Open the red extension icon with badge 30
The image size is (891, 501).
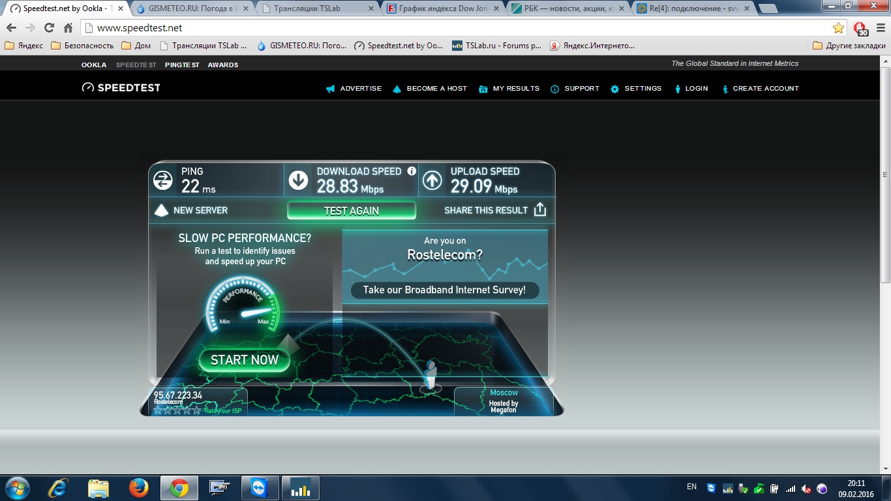coord(861,29)
